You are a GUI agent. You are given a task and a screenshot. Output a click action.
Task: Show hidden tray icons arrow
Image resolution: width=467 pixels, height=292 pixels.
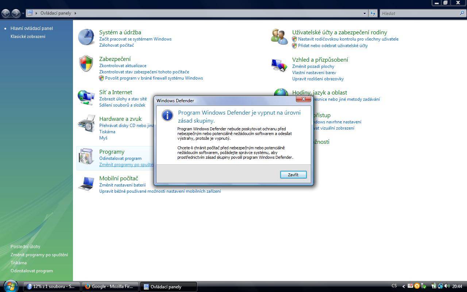click(x=403, y=287)
